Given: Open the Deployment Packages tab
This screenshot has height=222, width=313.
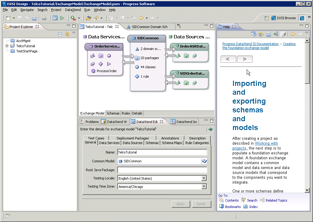Looking at the screenshot, I should tap(133, 138).
